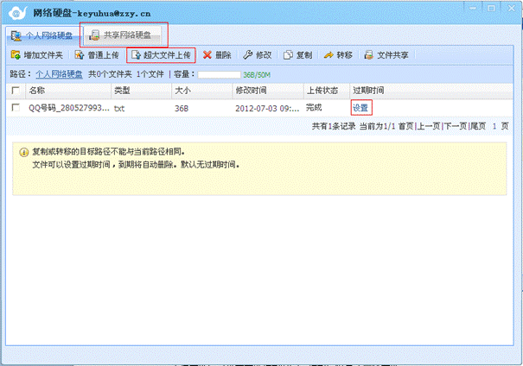
Task: Click 个人网络硬盘 path link
Action: pos(60,74)
